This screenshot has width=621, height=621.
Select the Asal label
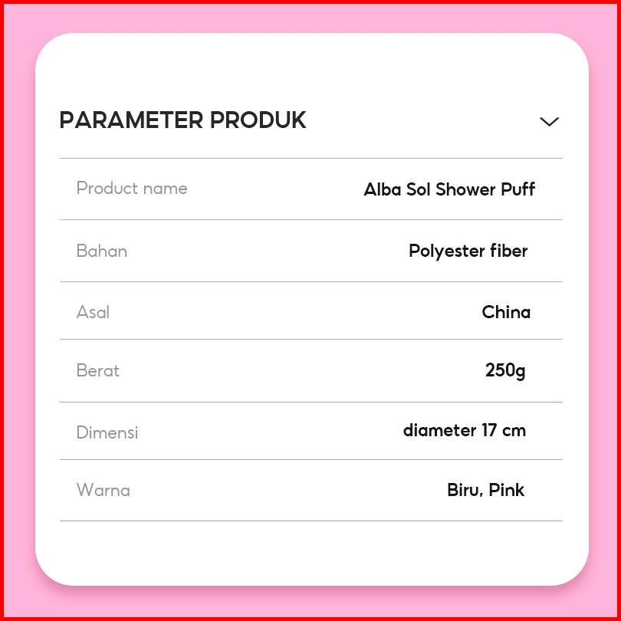pyautogui.click(x=93, y=312)
